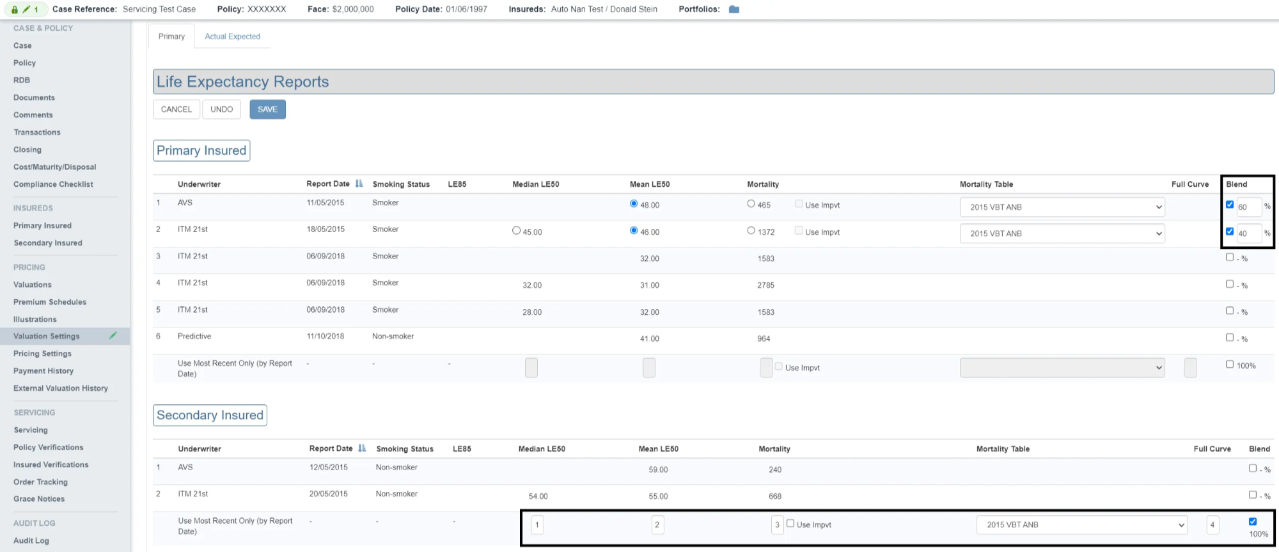Select Median LE50 45.00 radio for ITM 21st
The image size is (1279, 552).
516,231
